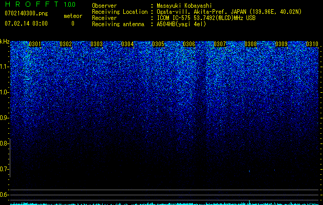
Task: Click the date stamp 07.02.14 03:00
Action: 26,24
